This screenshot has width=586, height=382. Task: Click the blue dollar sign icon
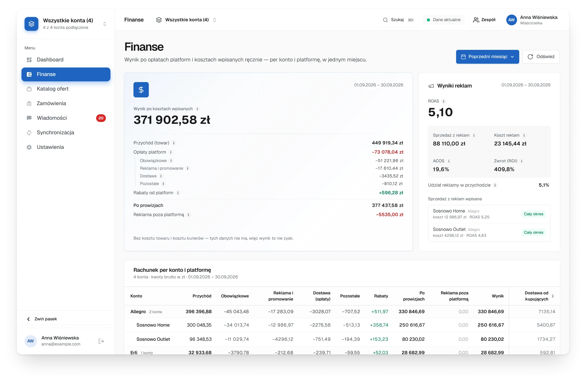tap(141, 90)
